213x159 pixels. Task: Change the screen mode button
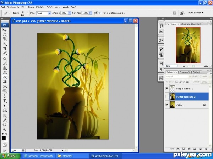(x=5, y=150)
